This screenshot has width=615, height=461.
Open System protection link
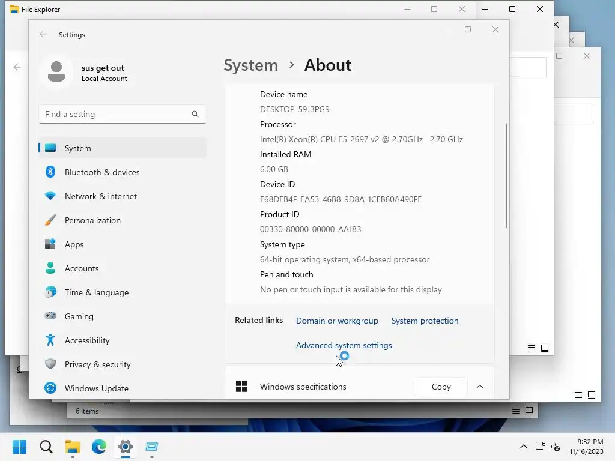[425, 321]
